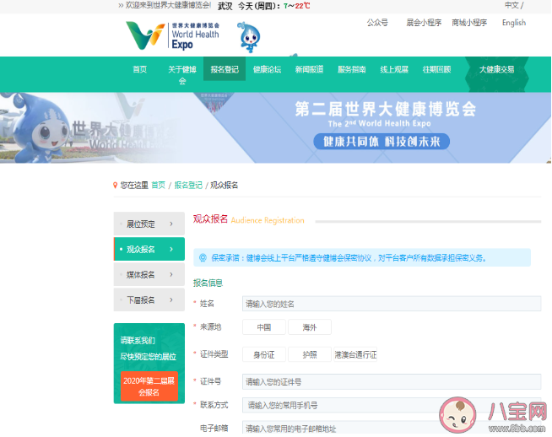Viewport: 552px width, 437px height.
Task: Focus the 证件号 ID number input field
Action: coord(392,382)
